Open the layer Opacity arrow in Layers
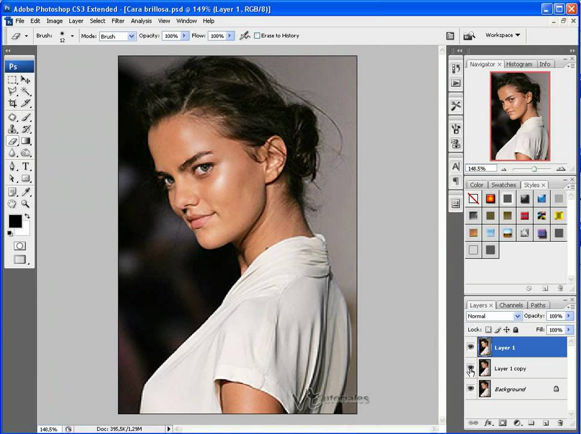The height and width of the screenshot is (434, 581). pyautogui.click(x=569, y=316)
